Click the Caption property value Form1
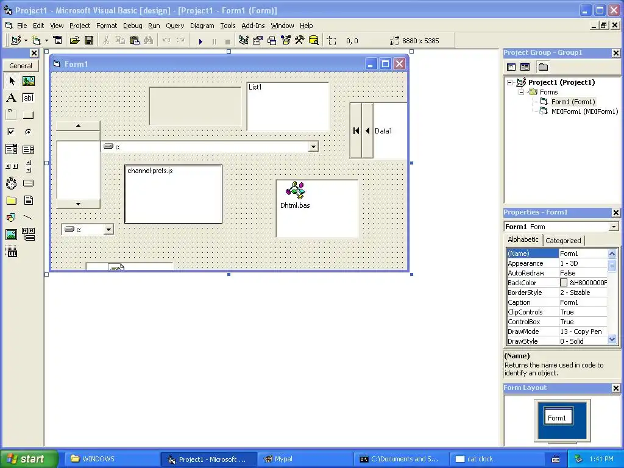Image resolution: width=624 pixels, height=468 pixels. (x=583, y=302)
